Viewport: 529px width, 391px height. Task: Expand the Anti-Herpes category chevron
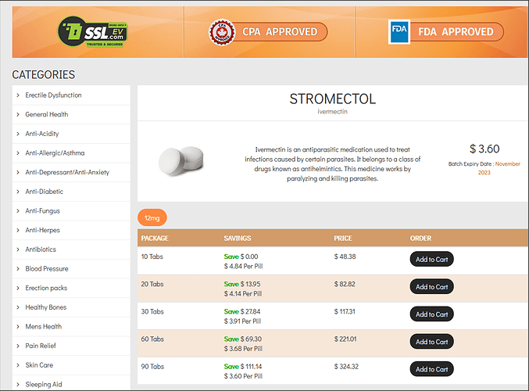tap(18, 230)
